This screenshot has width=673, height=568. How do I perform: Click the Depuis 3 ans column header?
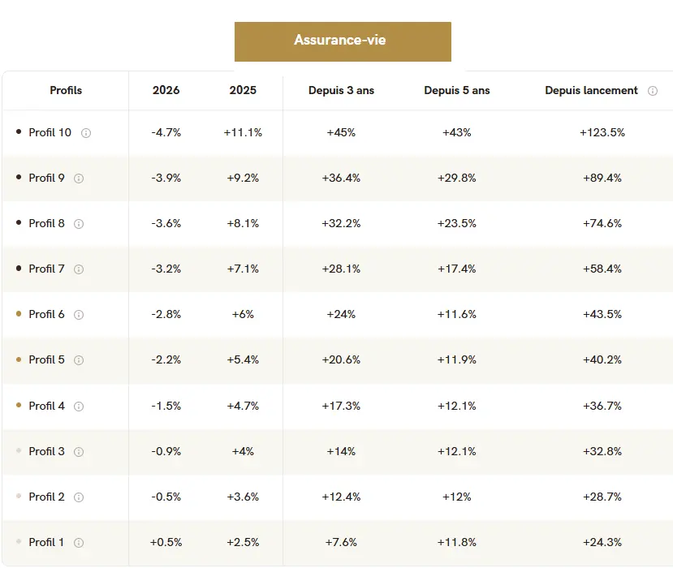[x=341, y=91]
